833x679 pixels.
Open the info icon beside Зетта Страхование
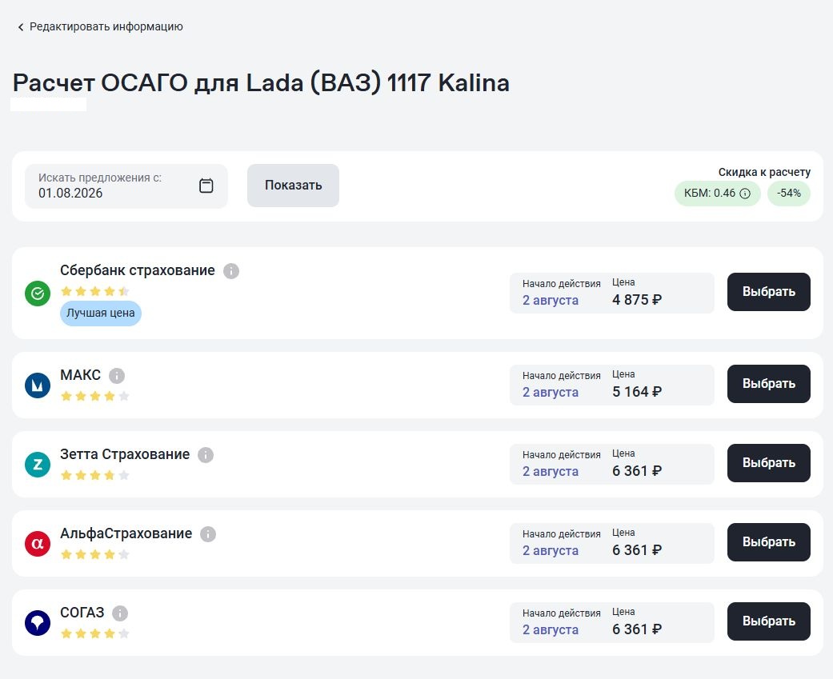click(x=206, y=455)
